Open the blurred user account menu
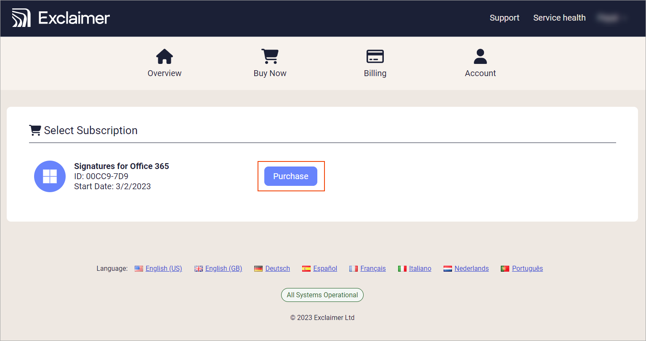The width and height of the screenshot is (646, 341). tap(612, 18)
